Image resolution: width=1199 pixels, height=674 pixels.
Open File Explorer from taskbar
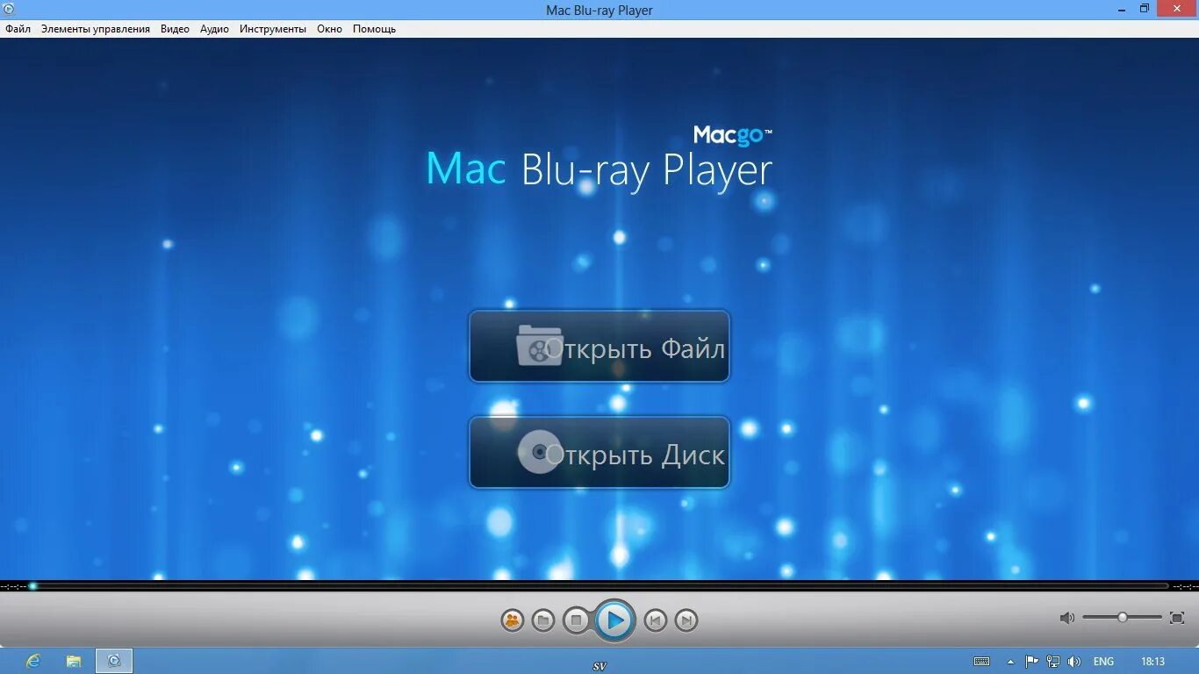pyautogui.click(x=74, y=661)
